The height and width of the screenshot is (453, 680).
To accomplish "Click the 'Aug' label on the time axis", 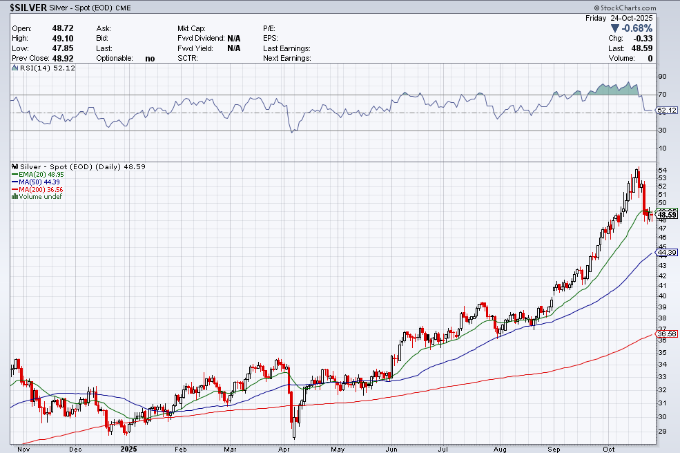I will coord(500,449).
